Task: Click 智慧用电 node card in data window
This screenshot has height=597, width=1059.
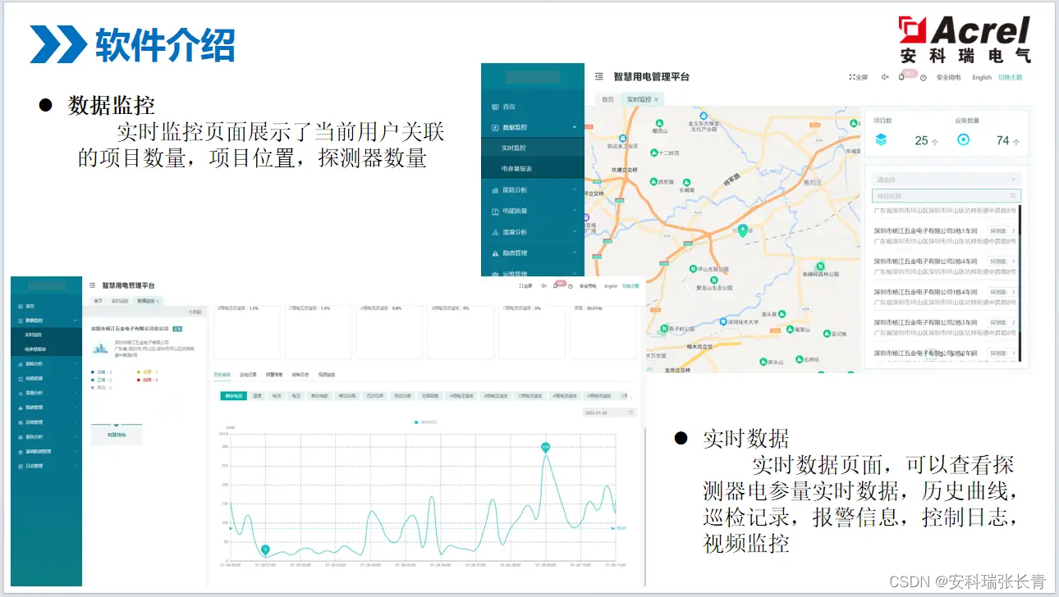Action: 117,435
